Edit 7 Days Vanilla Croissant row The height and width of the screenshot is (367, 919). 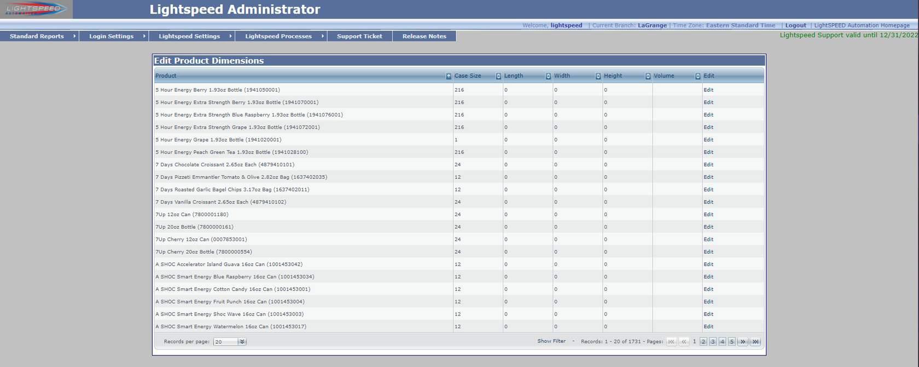click(708, 202)
